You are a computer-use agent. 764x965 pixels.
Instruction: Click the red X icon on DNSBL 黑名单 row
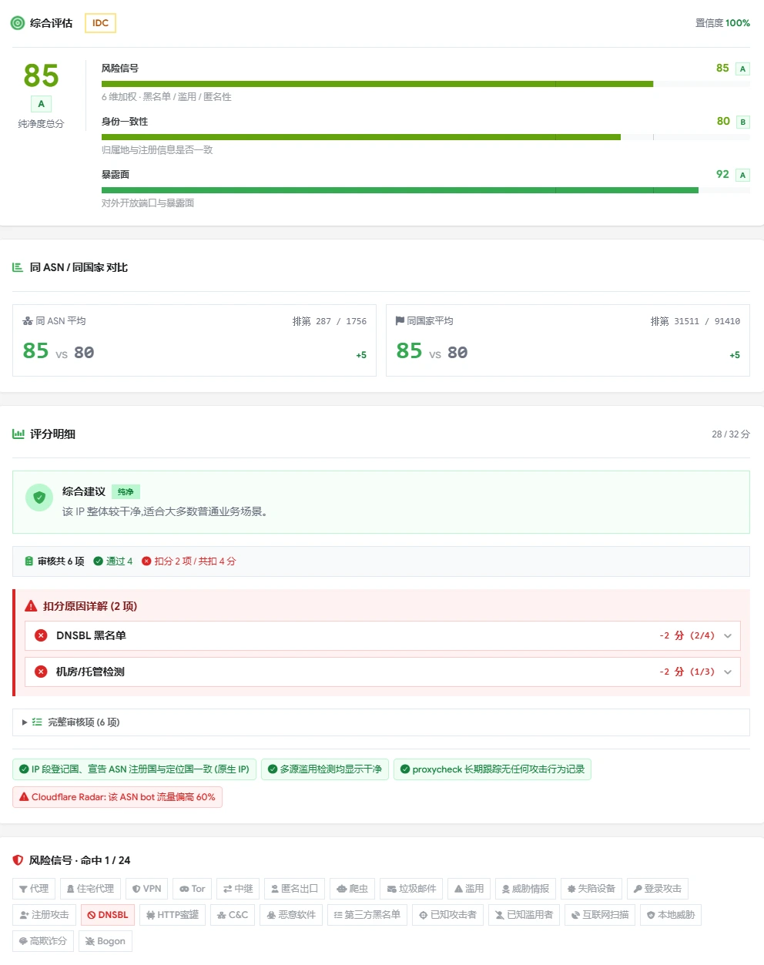click(x=42, y=635)
